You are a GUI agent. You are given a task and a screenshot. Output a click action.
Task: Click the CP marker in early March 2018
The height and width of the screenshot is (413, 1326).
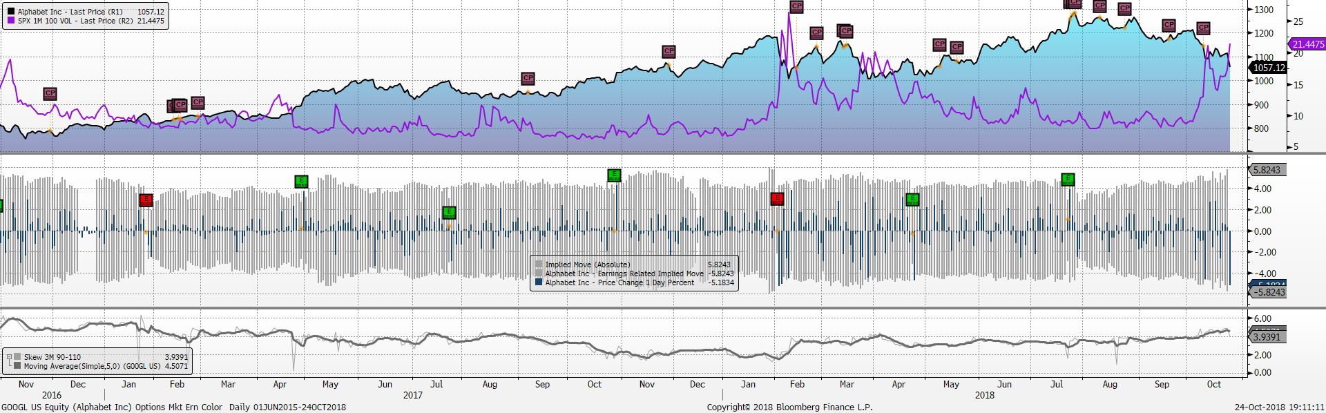pyautogui.click(x=846, y=31)
